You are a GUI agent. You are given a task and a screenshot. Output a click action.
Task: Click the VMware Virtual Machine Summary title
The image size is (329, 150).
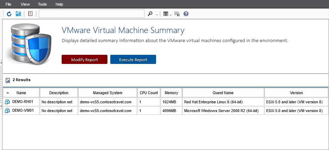point(123,30)
